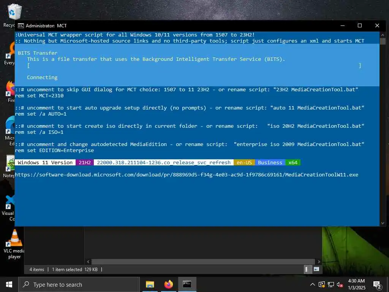
Task: Click console scrollbar down arrow
Action: 383,223
